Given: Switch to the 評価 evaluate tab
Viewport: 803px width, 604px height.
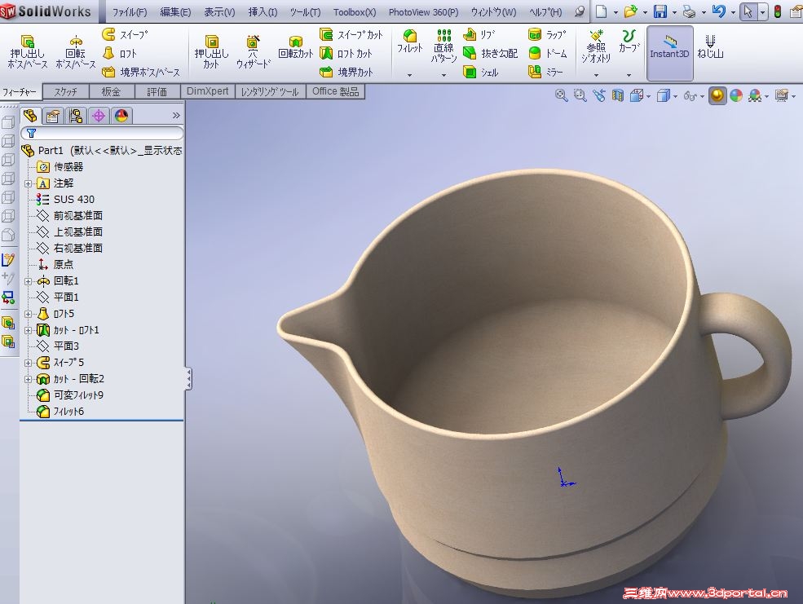Looking at the screenshot, I should [157, 91].
